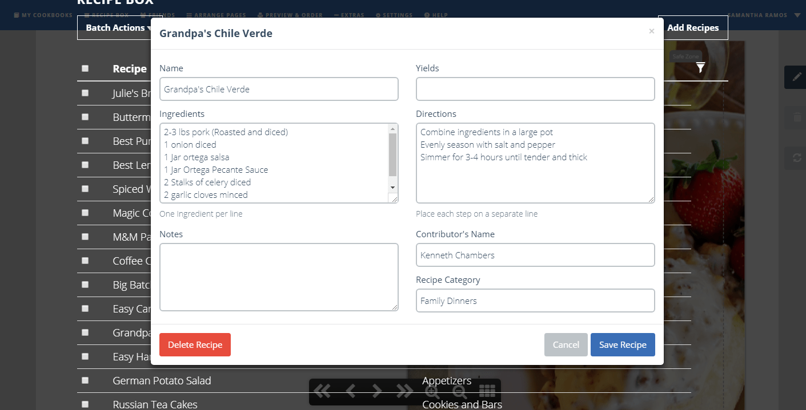Viewport: 806px width, 410px height.
Task: Open the grid page overview icon
Action: (487, 392)
